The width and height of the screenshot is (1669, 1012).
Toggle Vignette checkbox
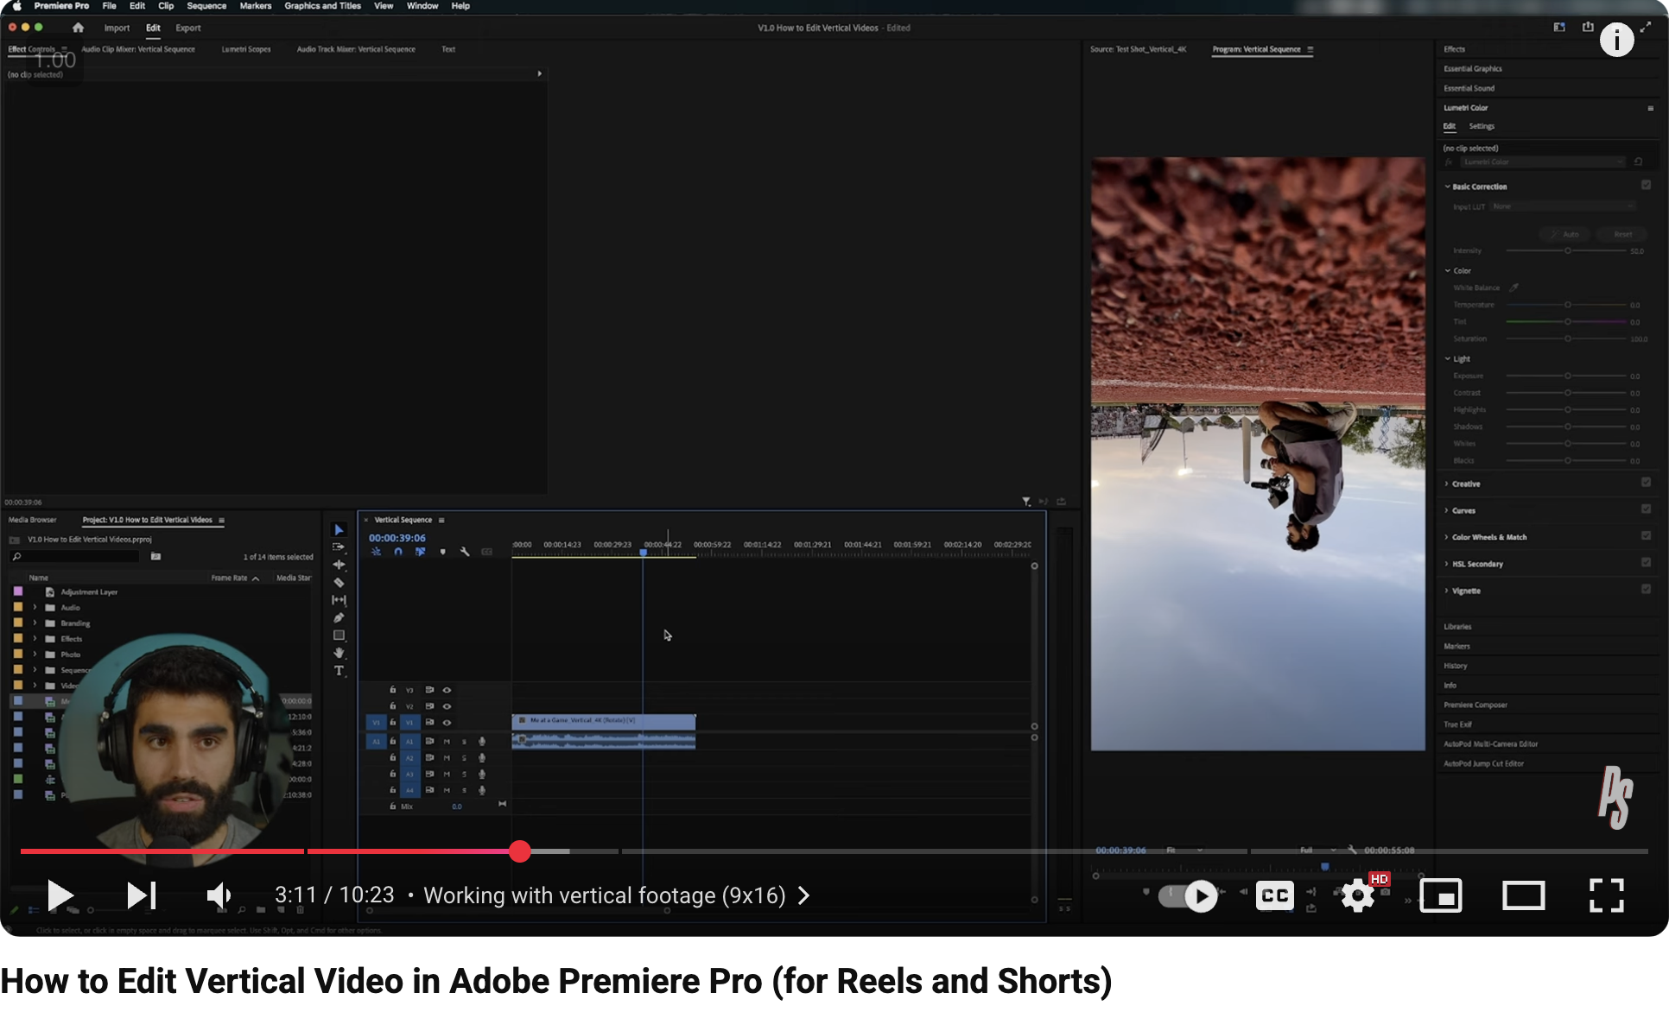pyautogui.click(x=1646, y=590)
